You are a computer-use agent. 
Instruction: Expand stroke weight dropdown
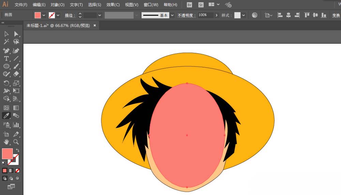(x=100, y=15)
